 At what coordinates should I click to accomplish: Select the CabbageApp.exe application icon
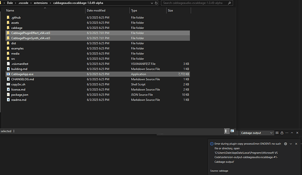pos(8,74)
